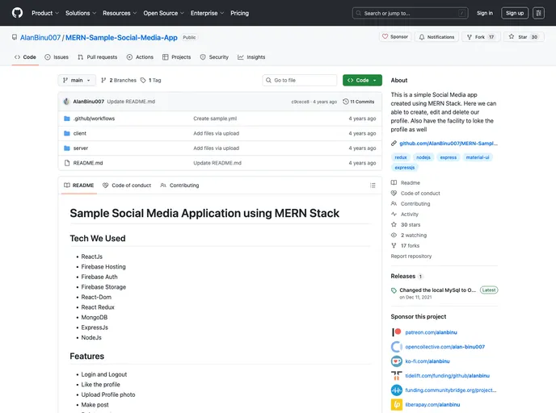Image resolution: width=556 pixels, height=413 pixels.
Task: Select the Code tab
Action: tap(25, 57)
